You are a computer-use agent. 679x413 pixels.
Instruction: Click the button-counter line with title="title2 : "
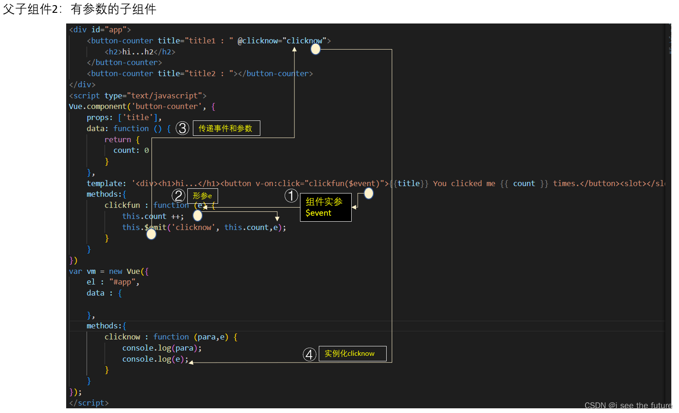pos(200,73)
